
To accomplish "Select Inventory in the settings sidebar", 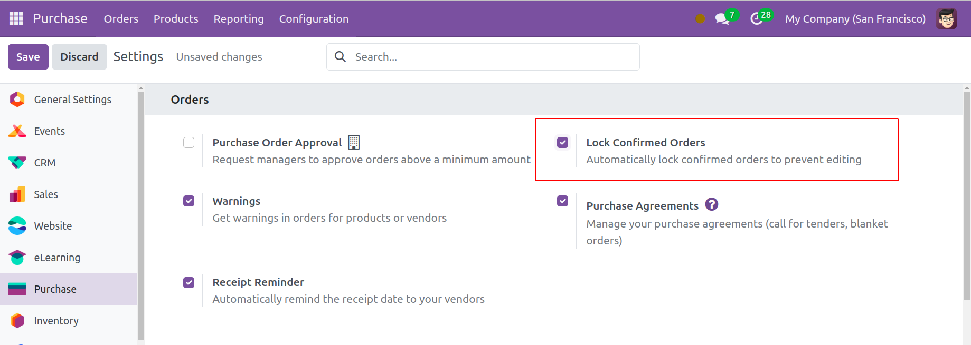I will 56,321.
